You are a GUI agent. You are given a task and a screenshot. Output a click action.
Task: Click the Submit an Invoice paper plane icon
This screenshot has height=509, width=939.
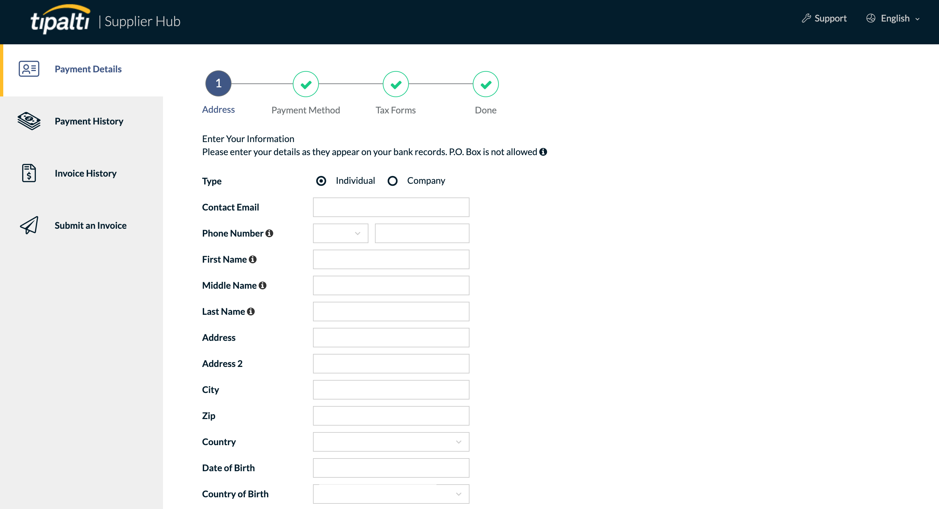click(x=29, y=225)
